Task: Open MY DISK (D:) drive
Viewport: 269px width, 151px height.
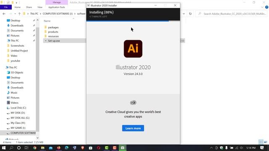Action: pyautogui.click(x=18, y=113)
